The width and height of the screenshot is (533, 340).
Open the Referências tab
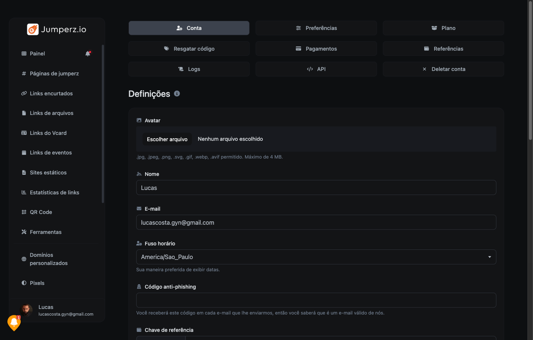(443, 49)
